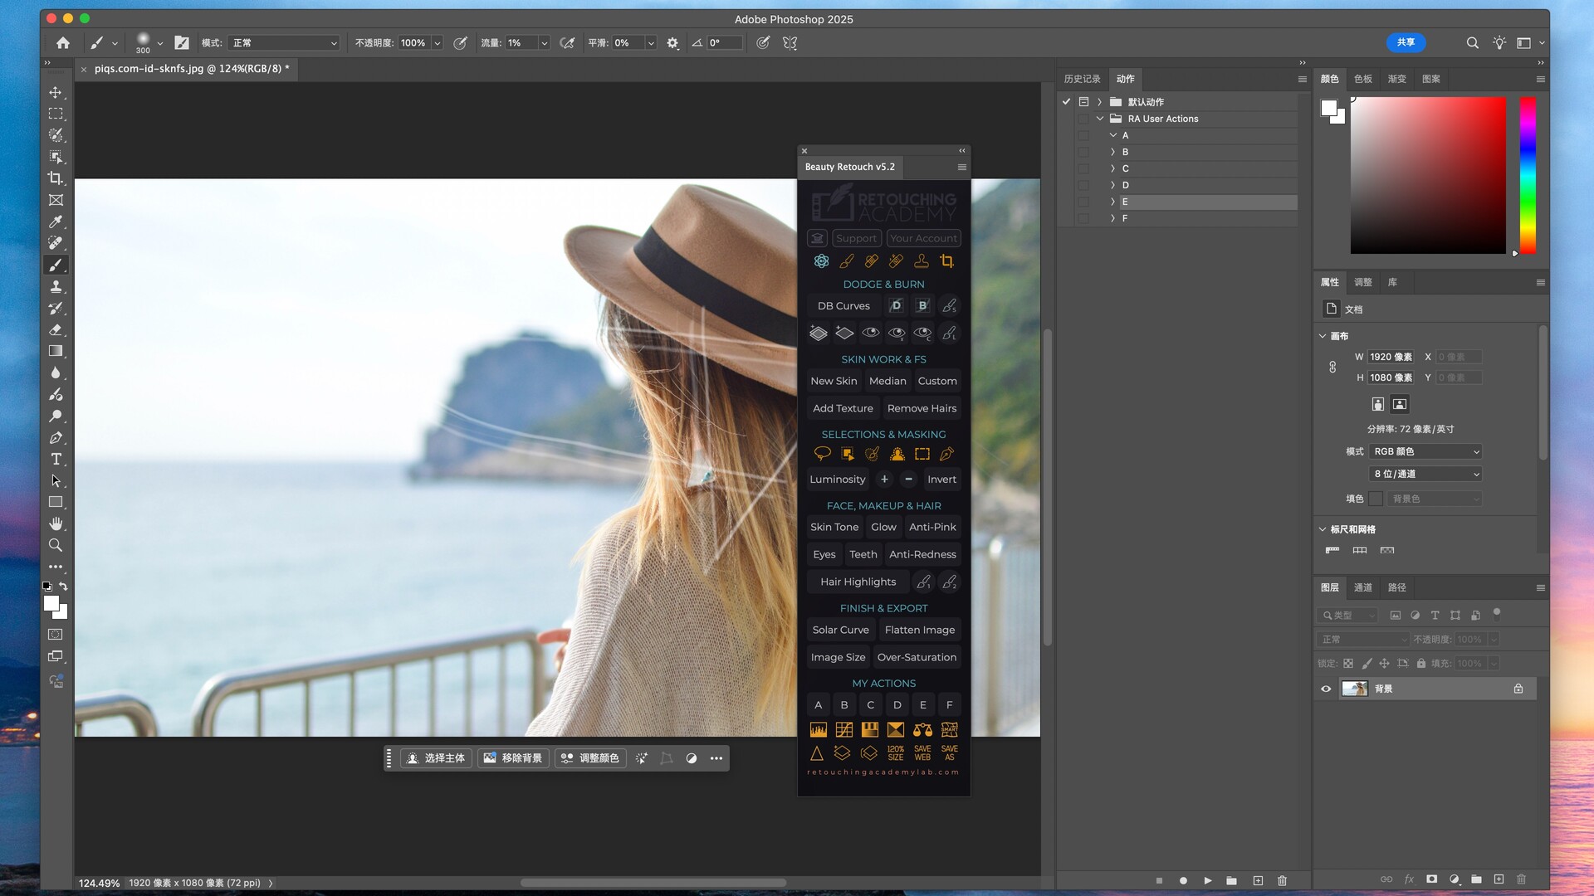Screen dimensions: 1594x896
Task: Expand action group E in Actions panel
Action: (x=1112, y=202)
